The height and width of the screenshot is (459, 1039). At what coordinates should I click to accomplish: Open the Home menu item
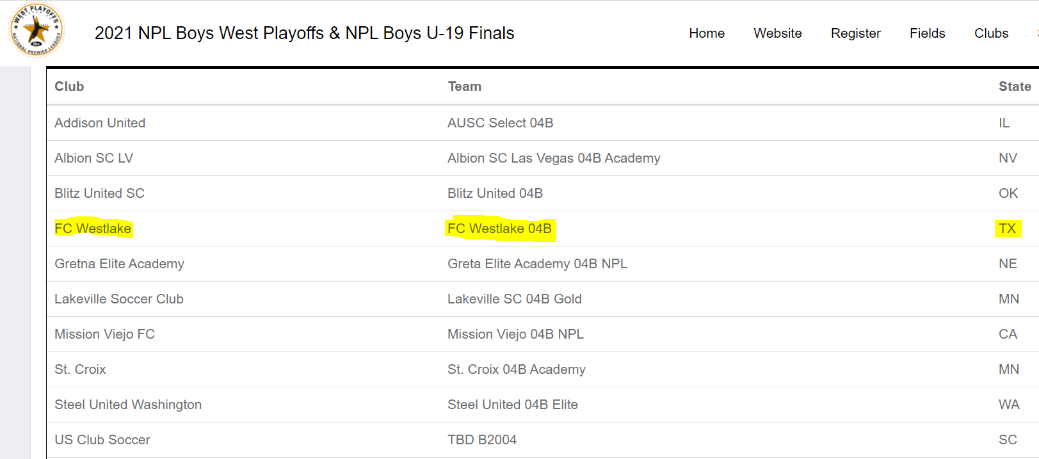click(x=707, y=33)
